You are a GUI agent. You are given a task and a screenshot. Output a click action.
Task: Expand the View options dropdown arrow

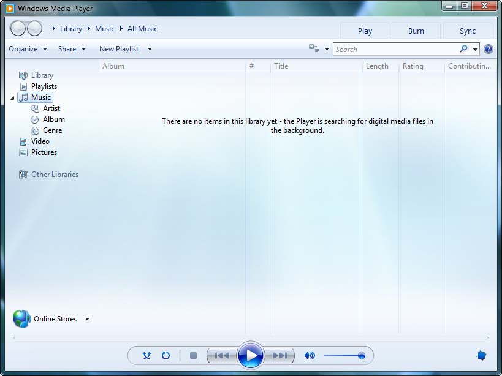(327, 49)
